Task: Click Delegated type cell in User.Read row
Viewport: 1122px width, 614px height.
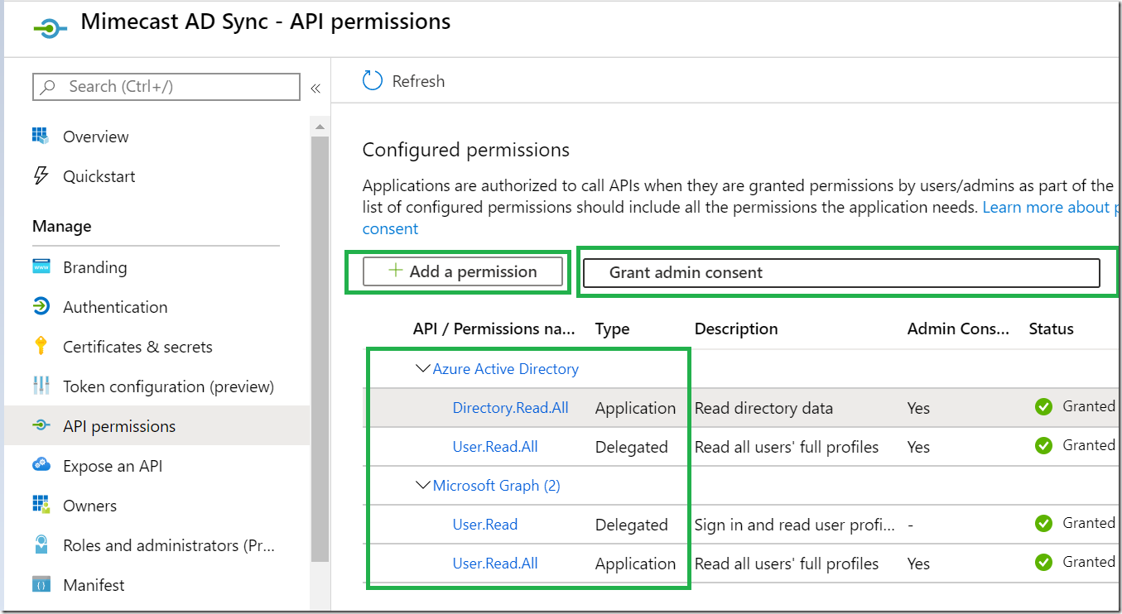Action: point(631,525)
